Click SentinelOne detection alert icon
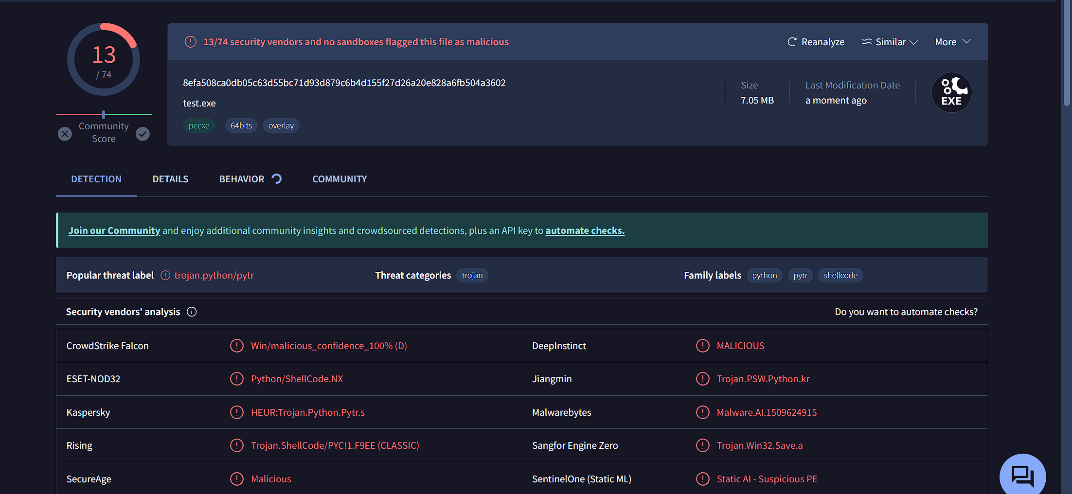1072x494 pixels. point(703,479)
